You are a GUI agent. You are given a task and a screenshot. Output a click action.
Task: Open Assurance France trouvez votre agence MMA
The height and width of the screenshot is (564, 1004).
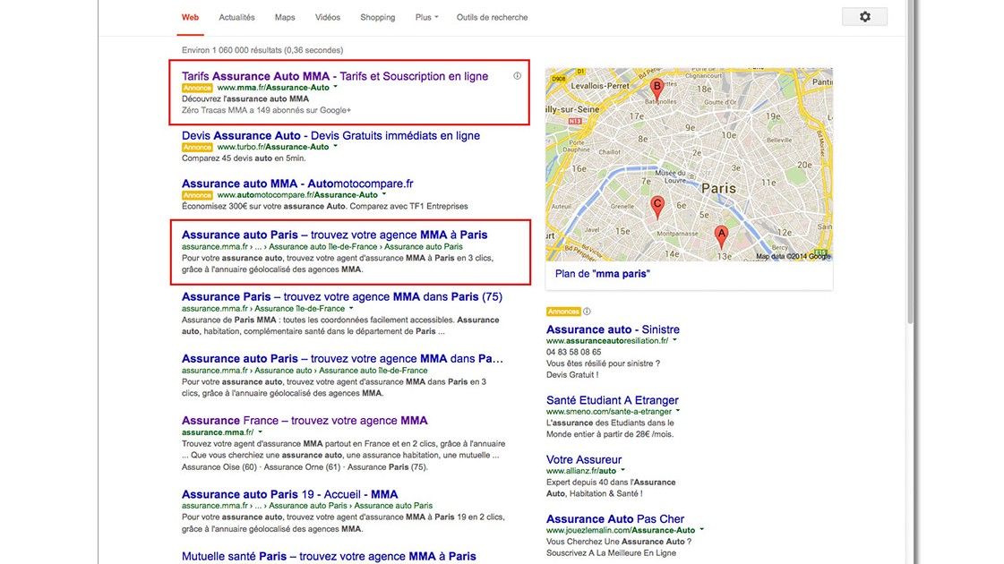click(305, 421)
